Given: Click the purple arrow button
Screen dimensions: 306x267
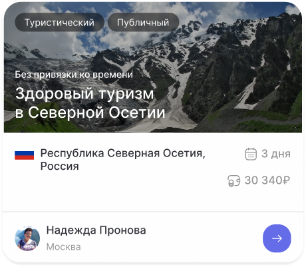Looking at the screenshot, I should click(x=277, y=238).
